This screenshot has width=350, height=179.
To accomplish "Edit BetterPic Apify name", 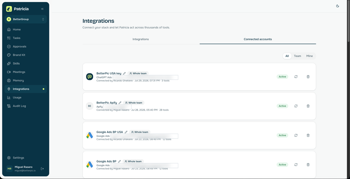I will (x=120, y=103).
